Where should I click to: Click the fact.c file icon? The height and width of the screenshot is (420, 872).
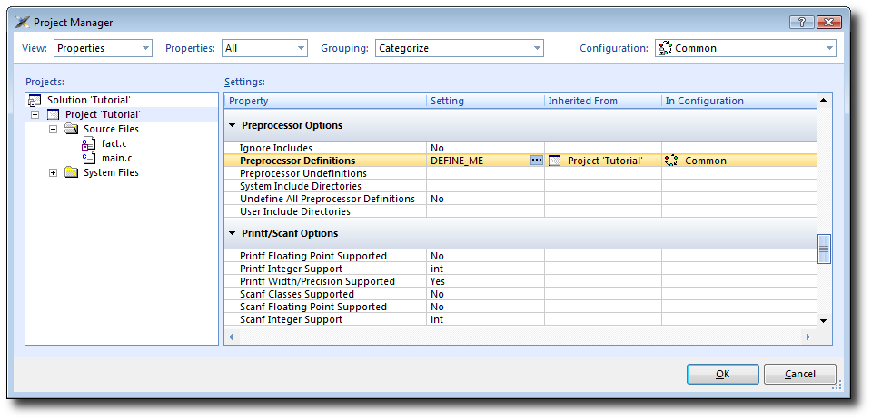pyautogui.click(x=89, y=143)
